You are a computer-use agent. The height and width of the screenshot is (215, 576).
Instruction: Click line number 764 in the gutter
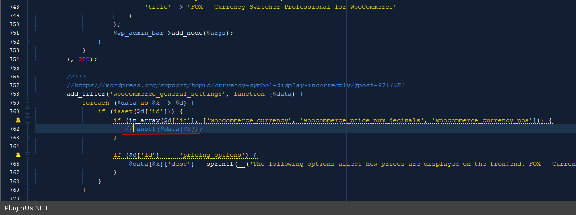coord(13,146)
